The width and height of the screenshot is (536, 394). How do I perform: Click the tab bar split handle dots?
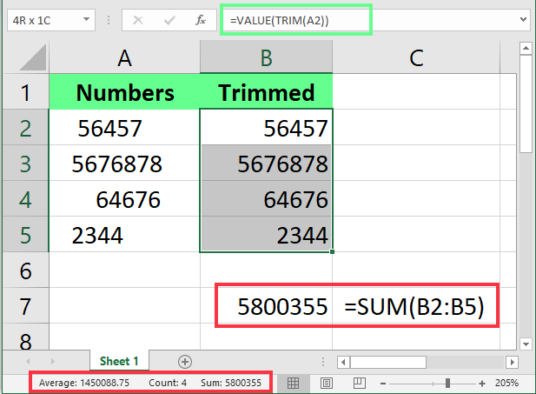coord(322,362)
